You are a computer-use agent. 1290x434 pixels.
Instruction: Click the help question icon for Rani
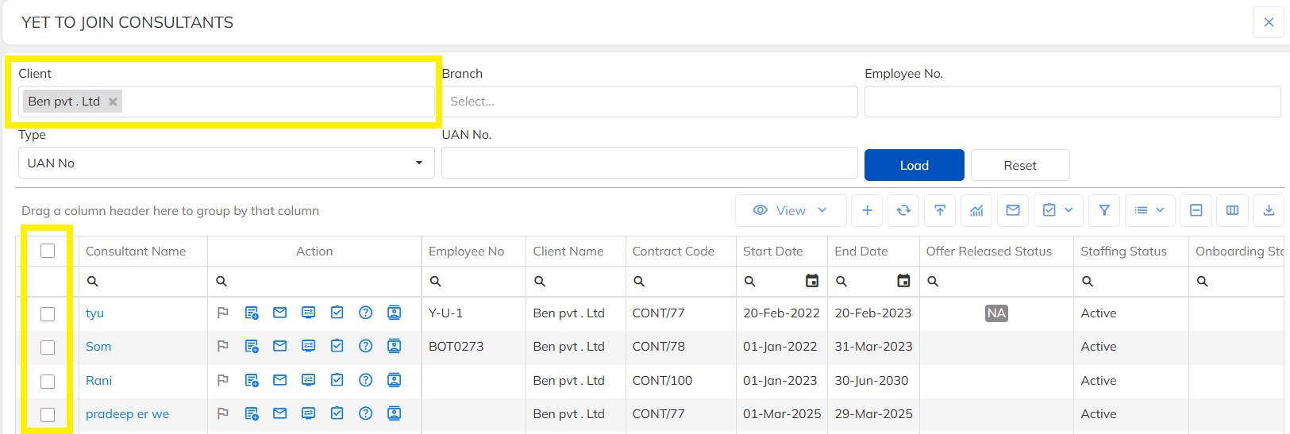pyautogui.click(x=365, y=381)
